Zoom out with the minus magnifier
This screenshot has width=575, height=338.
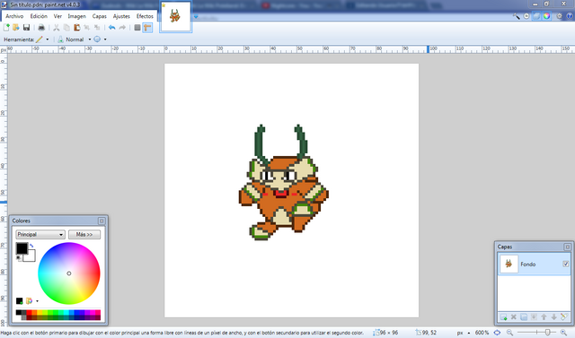509,333
